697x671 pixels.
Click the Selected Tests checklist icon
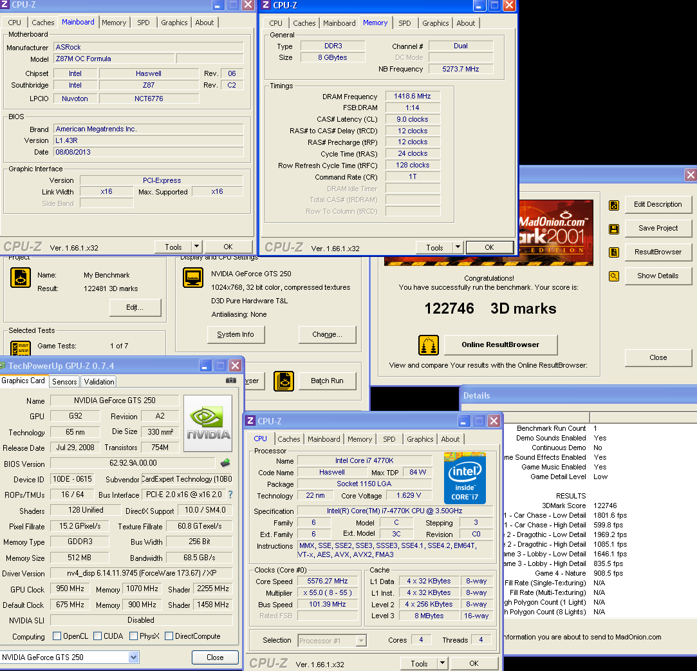click(21, 348)
